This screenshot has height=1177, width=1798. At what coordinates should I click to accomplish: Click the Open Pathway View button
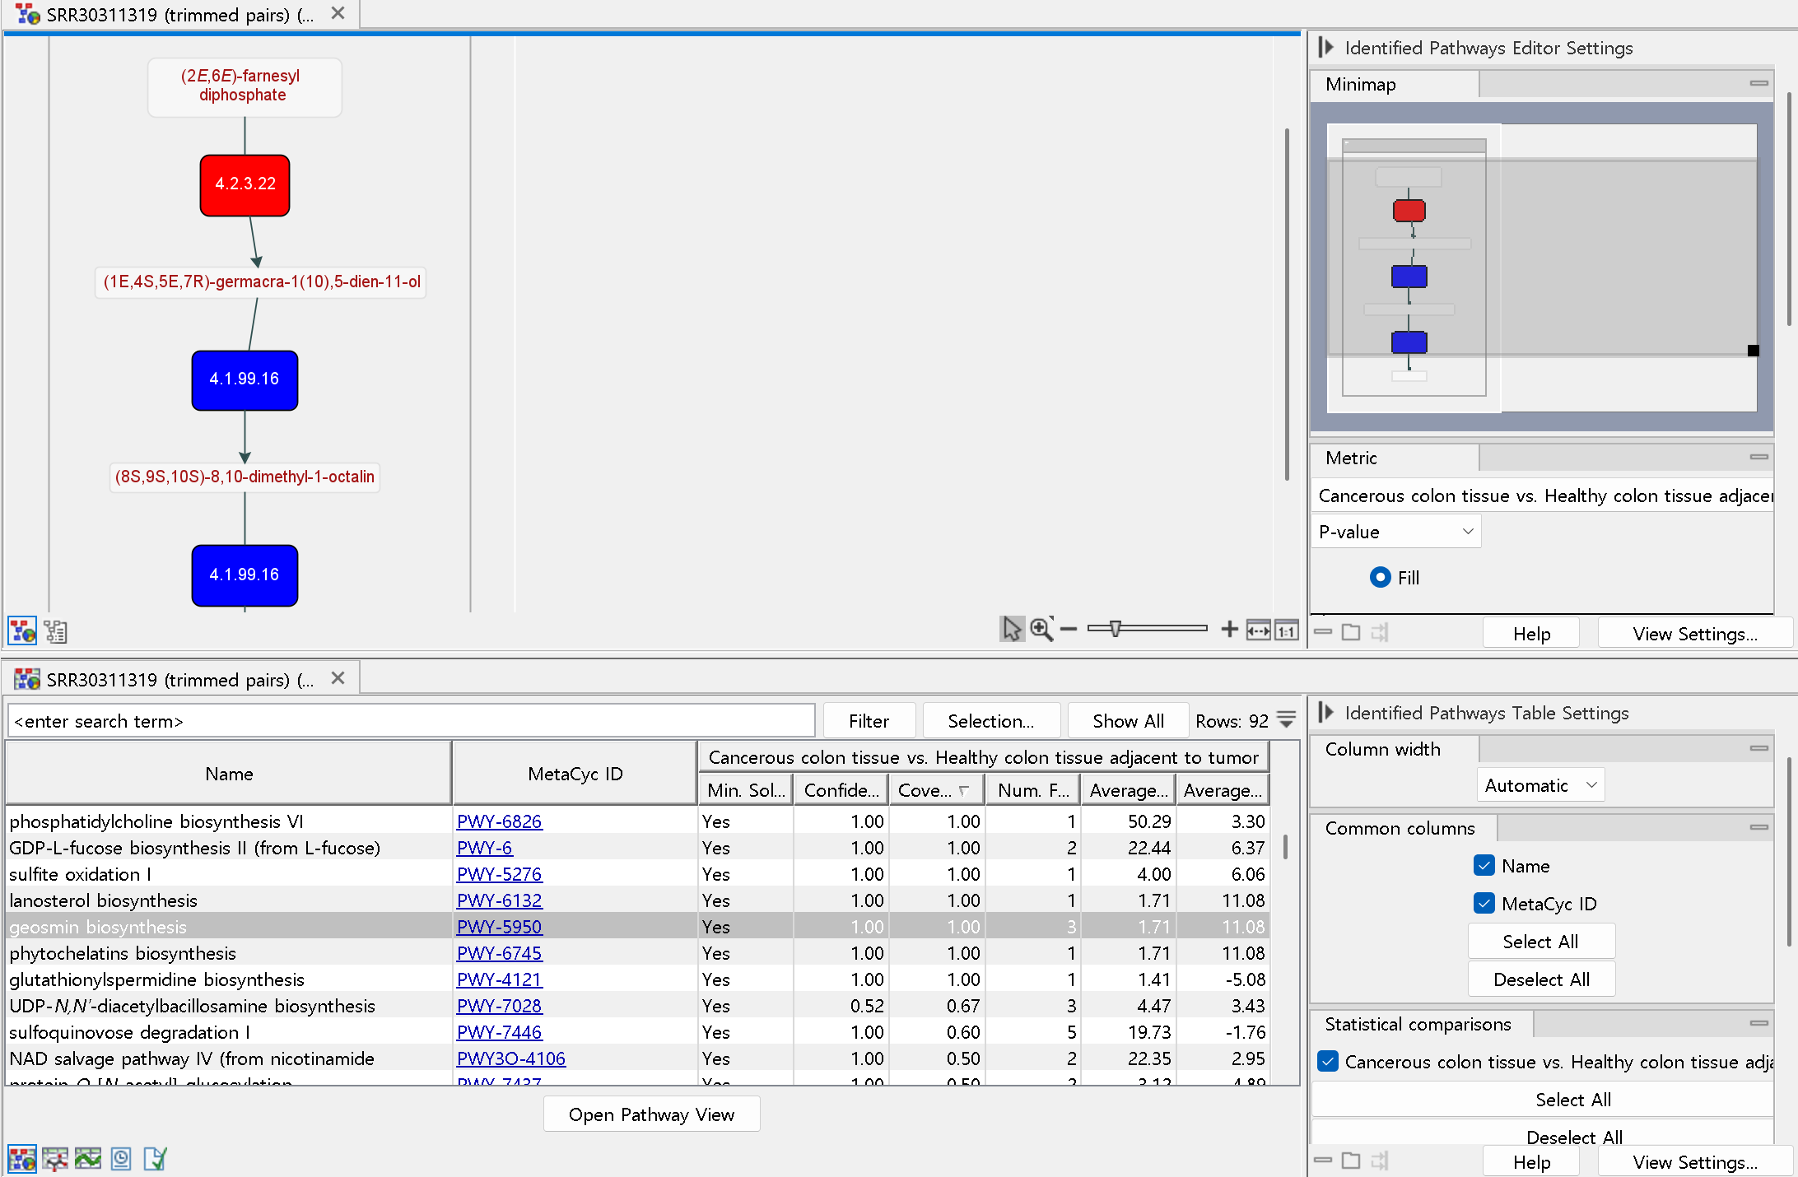click(x=651, y=1114)
